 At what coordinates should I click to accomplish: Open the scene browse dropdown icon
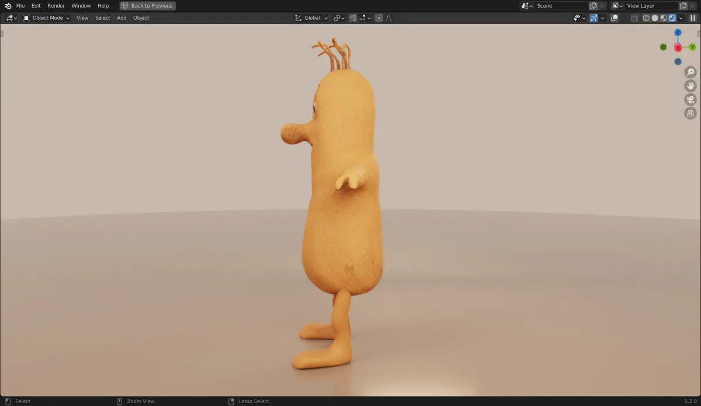point(528,6)
